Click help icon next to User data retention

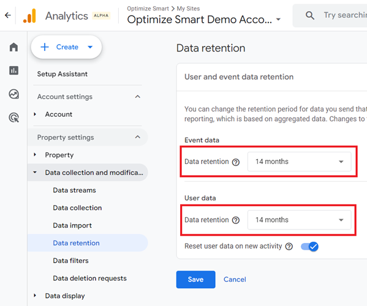tap(236, 220)
